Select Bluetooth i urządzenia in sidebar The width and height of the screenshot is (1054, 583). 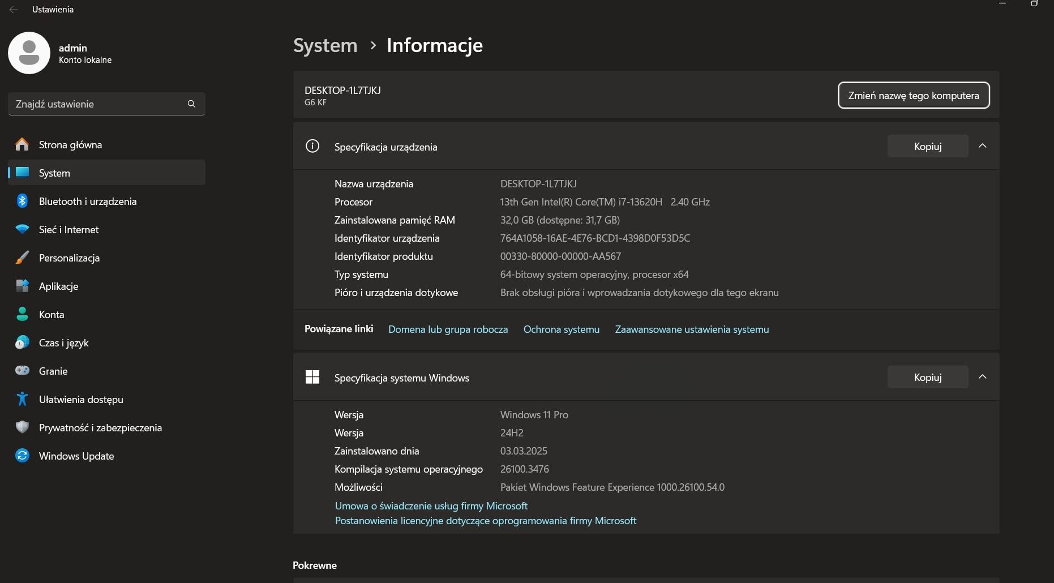(106, 201)
